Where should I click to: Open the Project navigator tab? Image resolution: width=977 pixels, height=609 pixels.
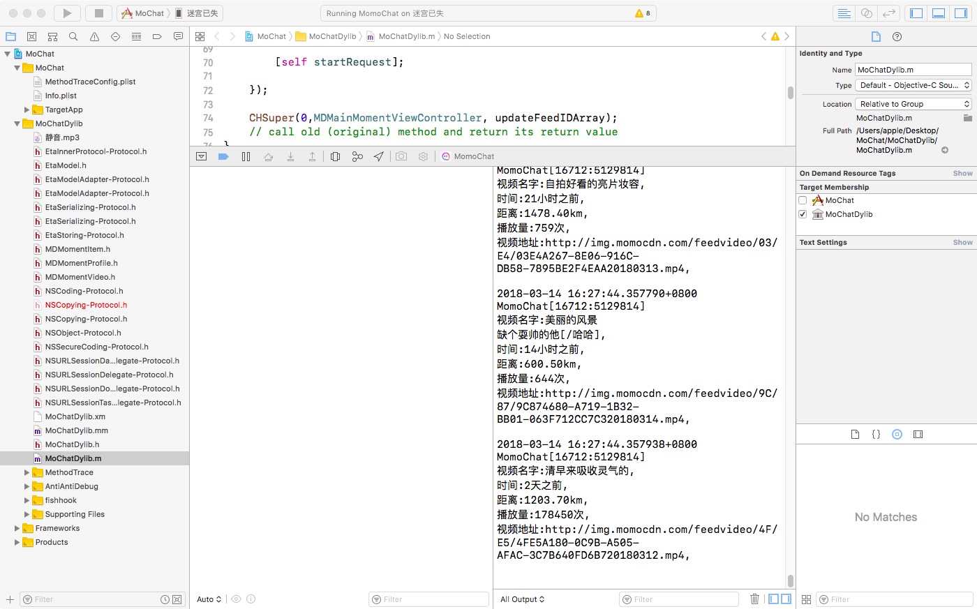[x=10, y=36]
